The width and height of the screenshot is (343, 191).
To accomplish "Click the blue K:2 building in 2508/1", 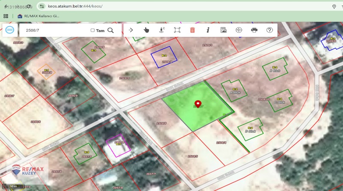I will click(x=164, y=57).
